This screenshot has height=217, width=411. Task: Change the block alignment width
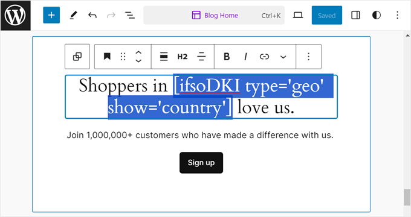pyautogui.click(x=164, y=57)
